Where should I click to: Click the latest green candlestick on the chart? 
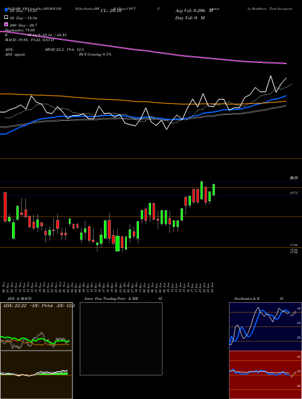tap(214, 190)
